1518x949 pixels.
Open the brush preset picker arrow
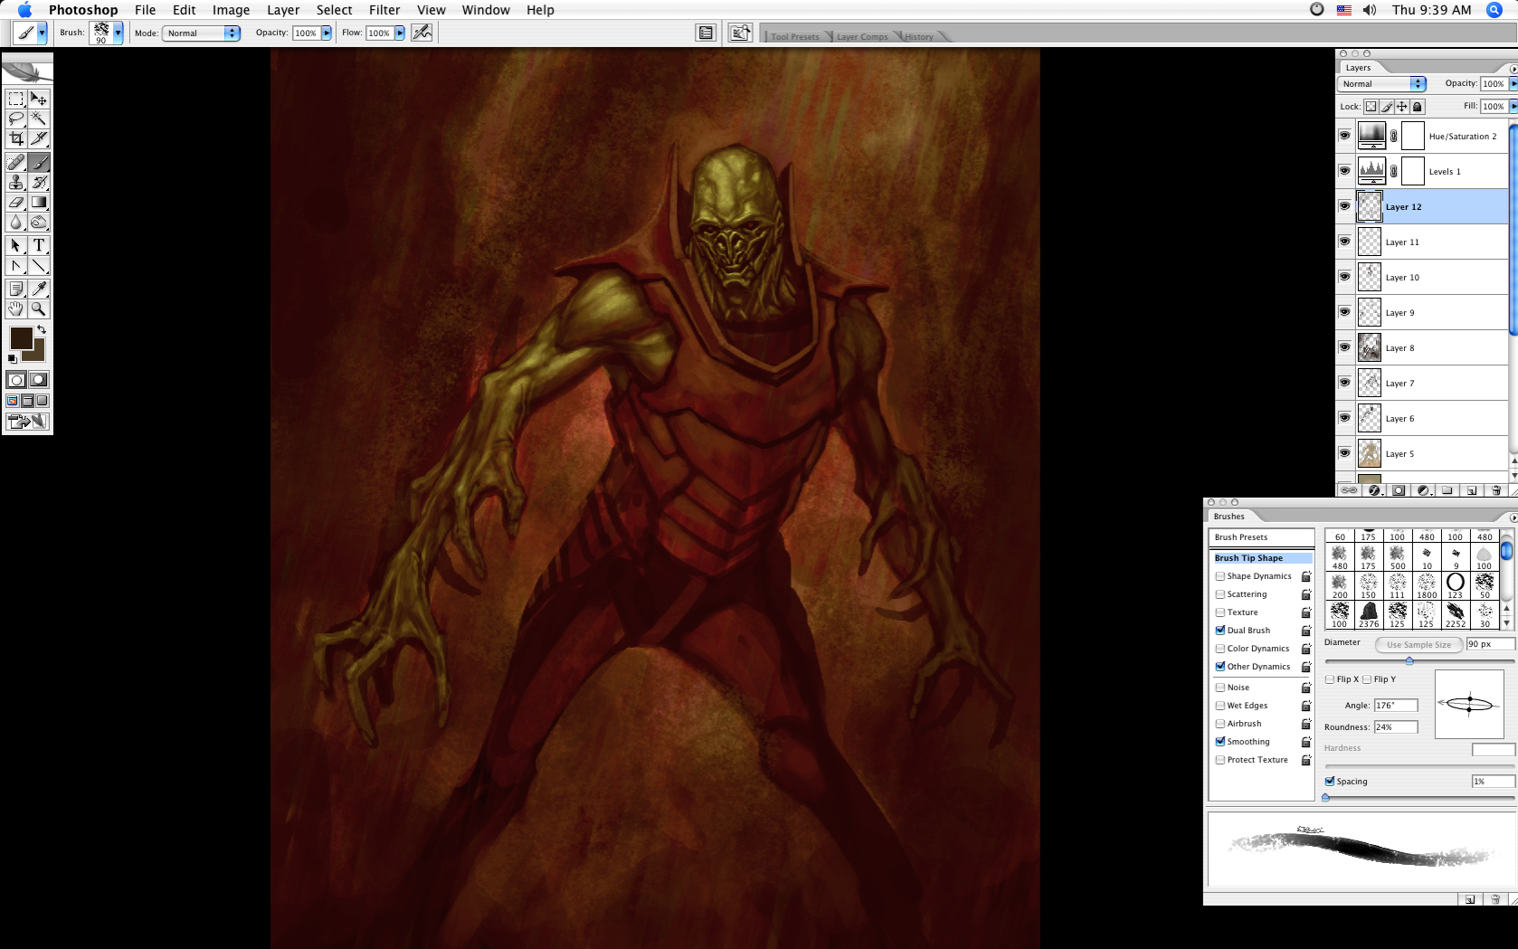(x=118, y=33)
